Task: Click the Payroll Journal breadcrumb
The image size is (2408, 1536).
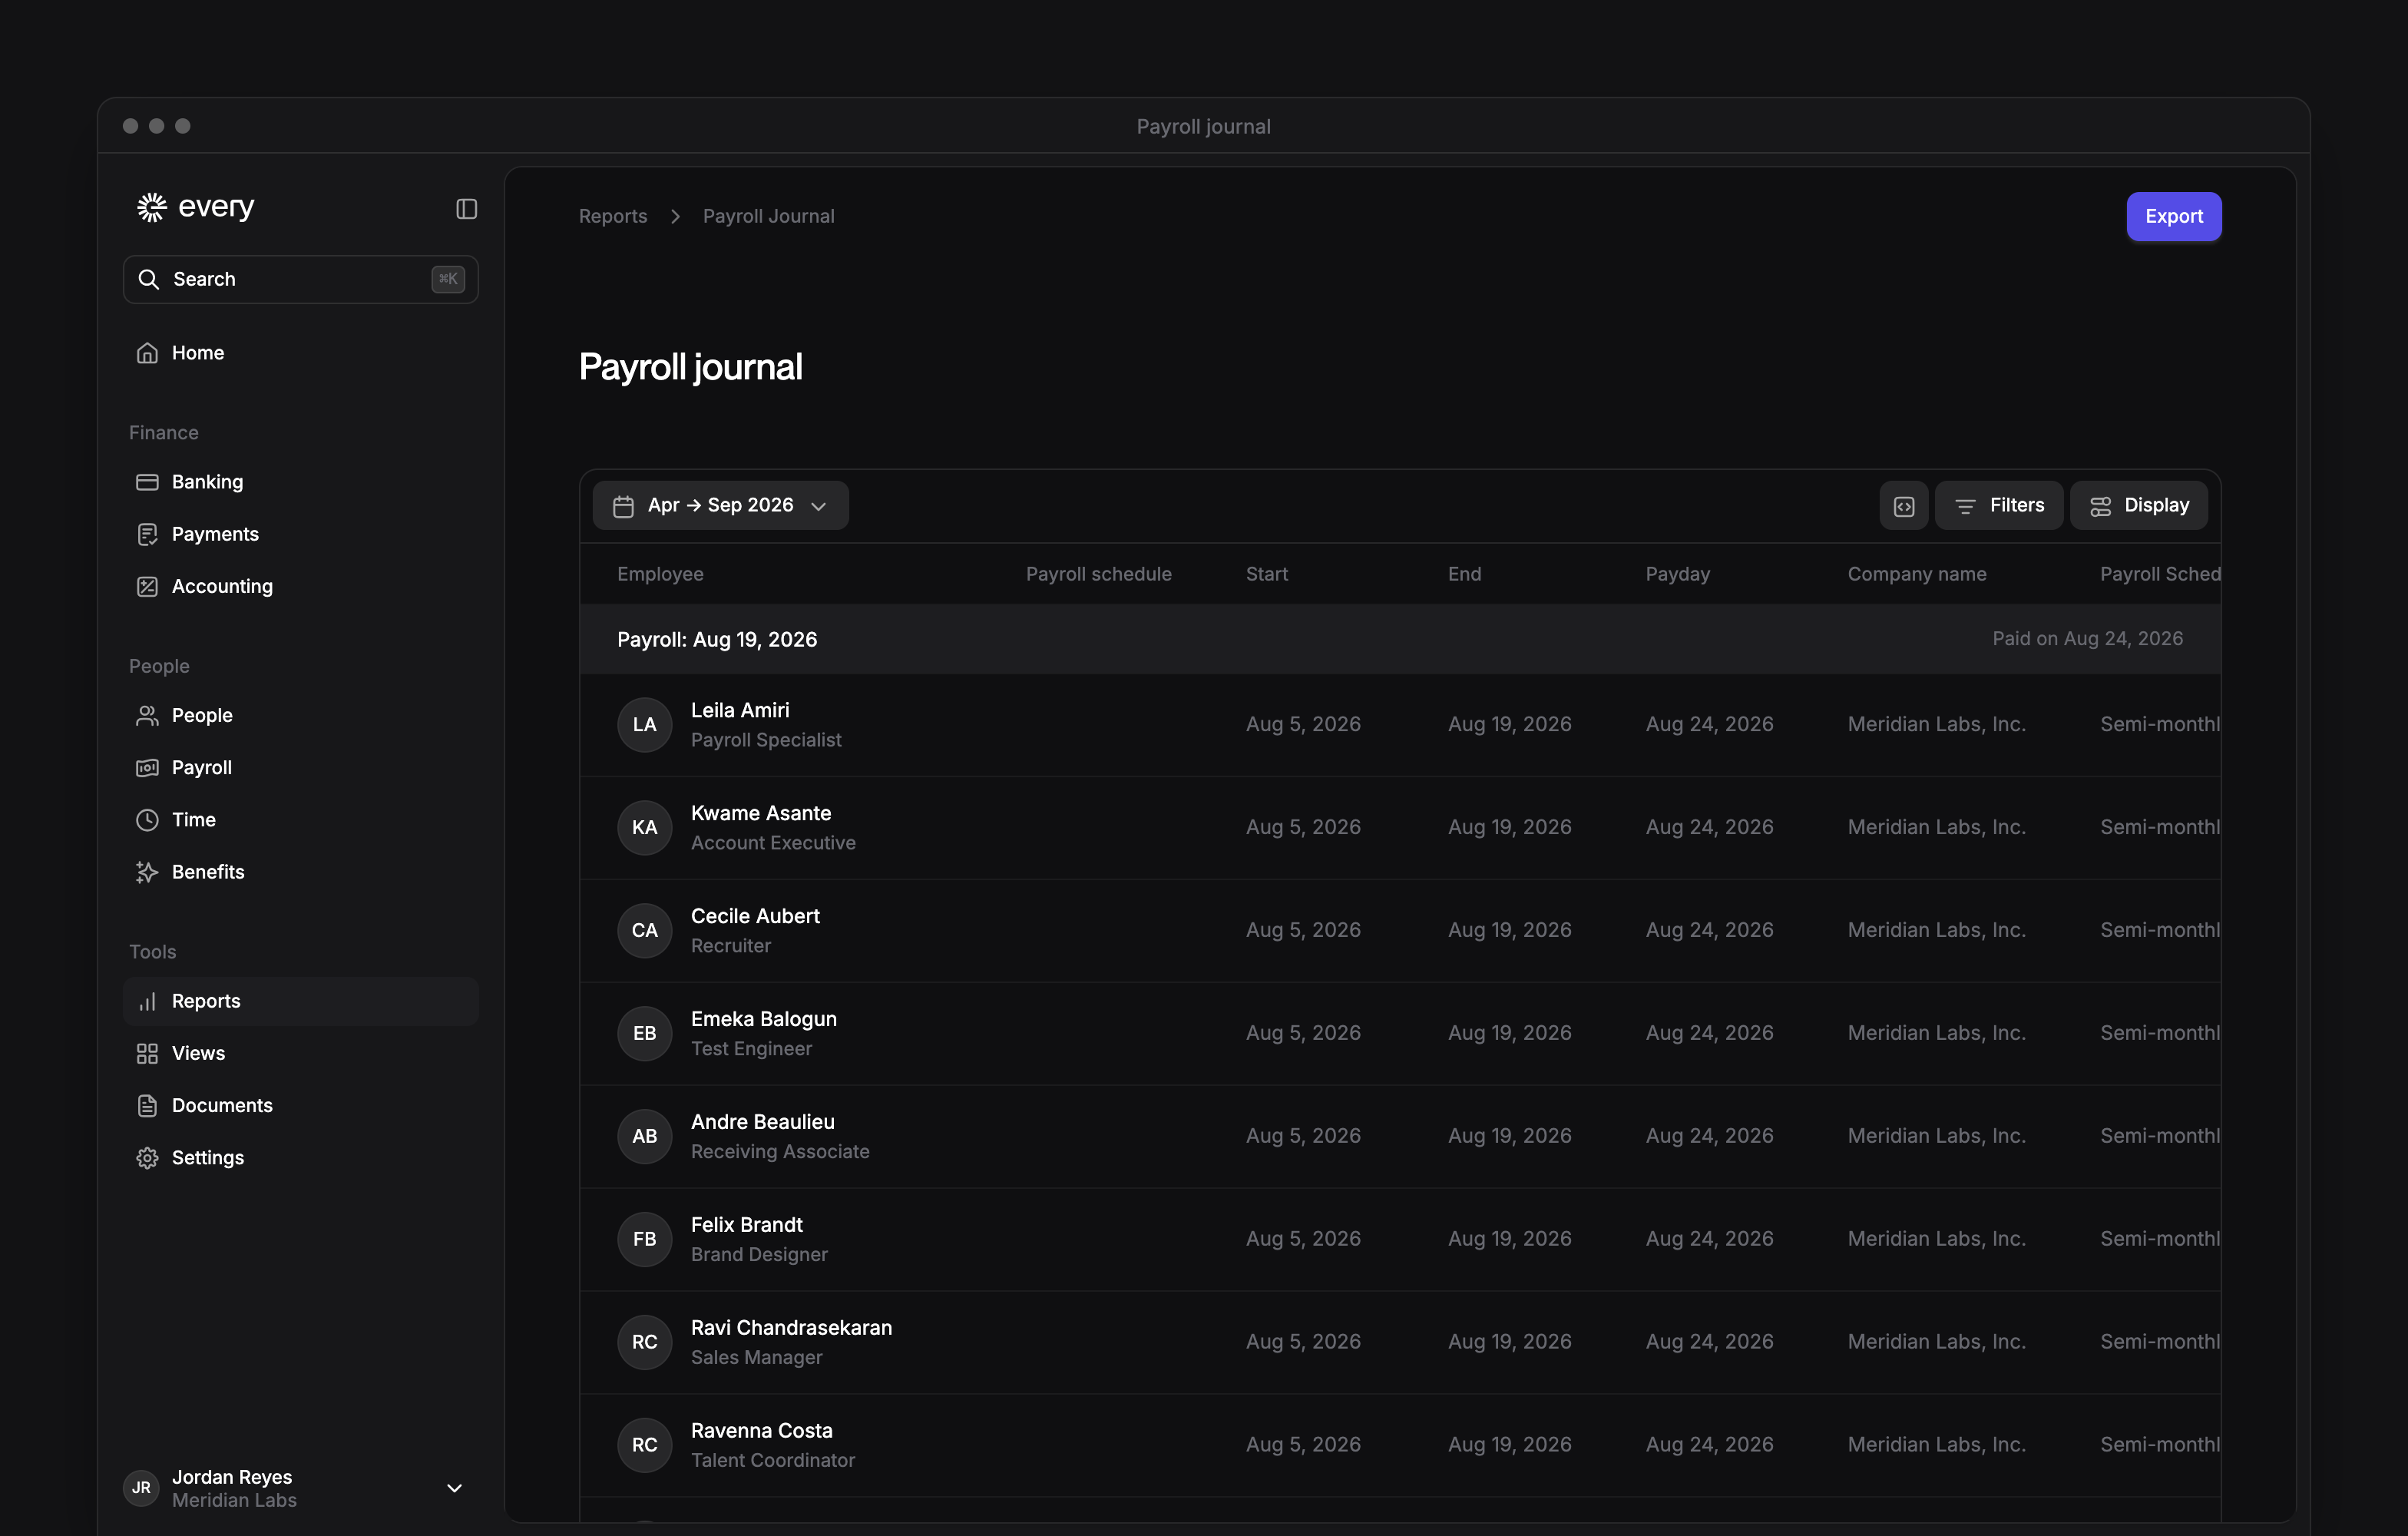Action: pyautogui.click(x=768, y=216)
